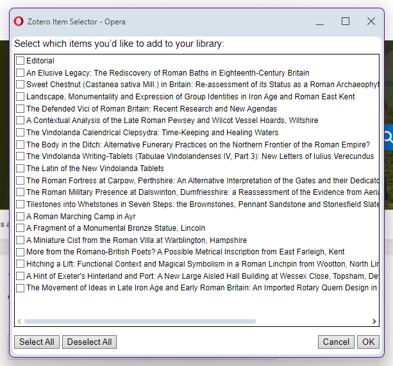
Task: Tick More from the Romano-British Poets checkbox
Action: pyautogui.click(x=20, y=252)
